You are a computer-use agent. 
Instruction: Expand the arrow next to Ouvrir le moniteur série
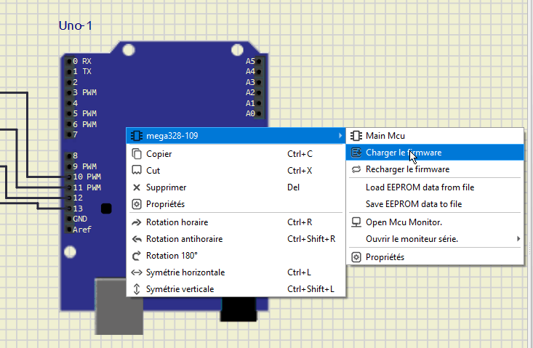518,239
